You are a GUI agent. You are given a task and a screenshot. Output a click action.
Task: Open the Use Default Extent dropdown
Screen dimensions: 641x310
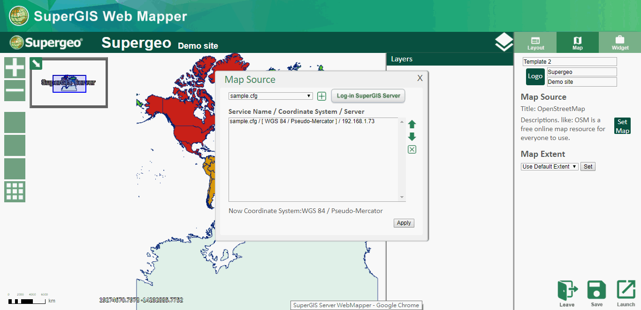point(549,167)
